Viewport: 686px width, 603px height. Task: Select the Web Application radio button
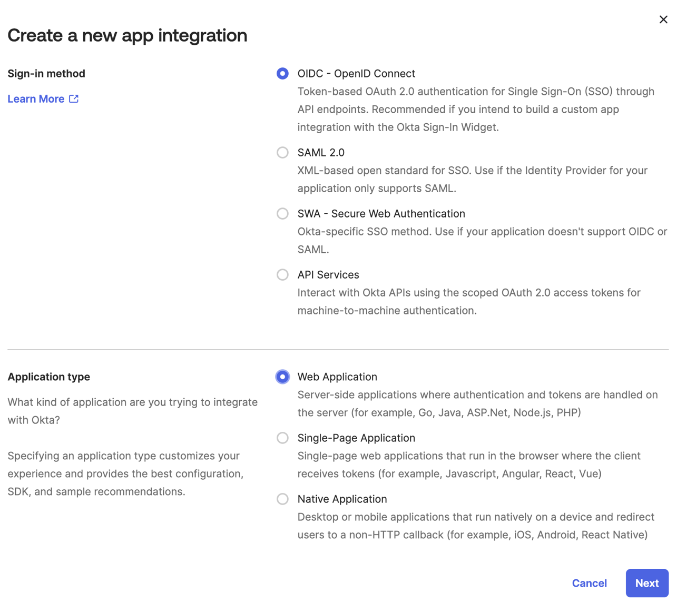click(x=282, y=377)
